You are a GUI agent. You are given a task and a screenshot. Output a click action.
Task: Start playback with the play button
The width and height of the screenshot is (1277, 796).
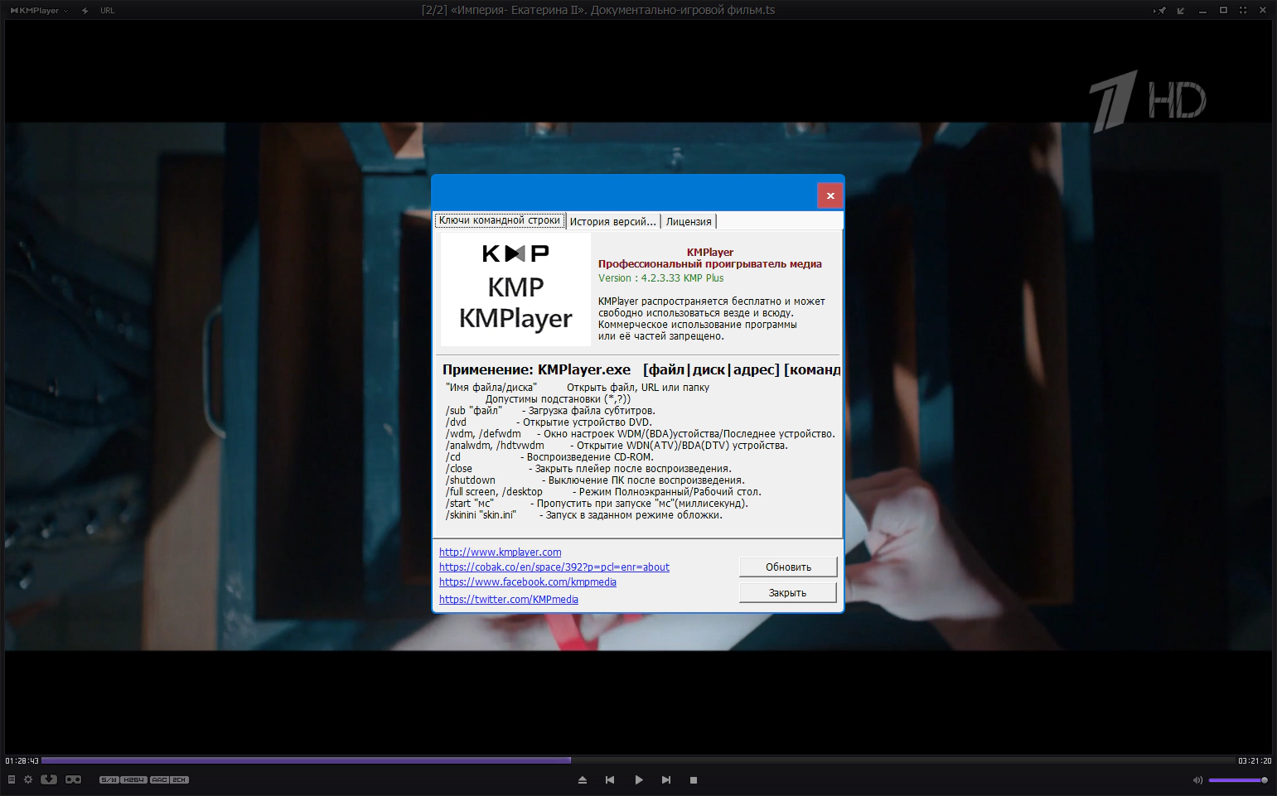(638, 780)
